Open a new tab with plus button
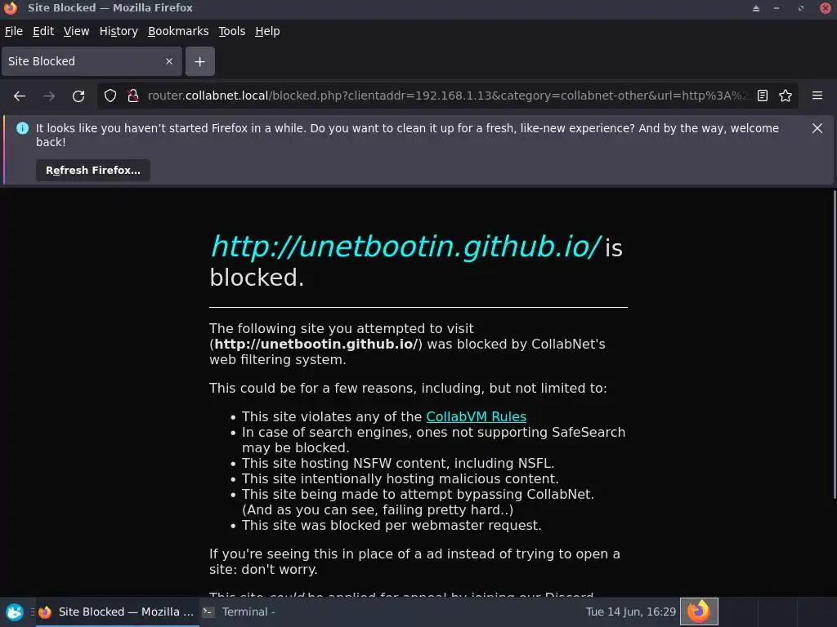 point(200,62)
